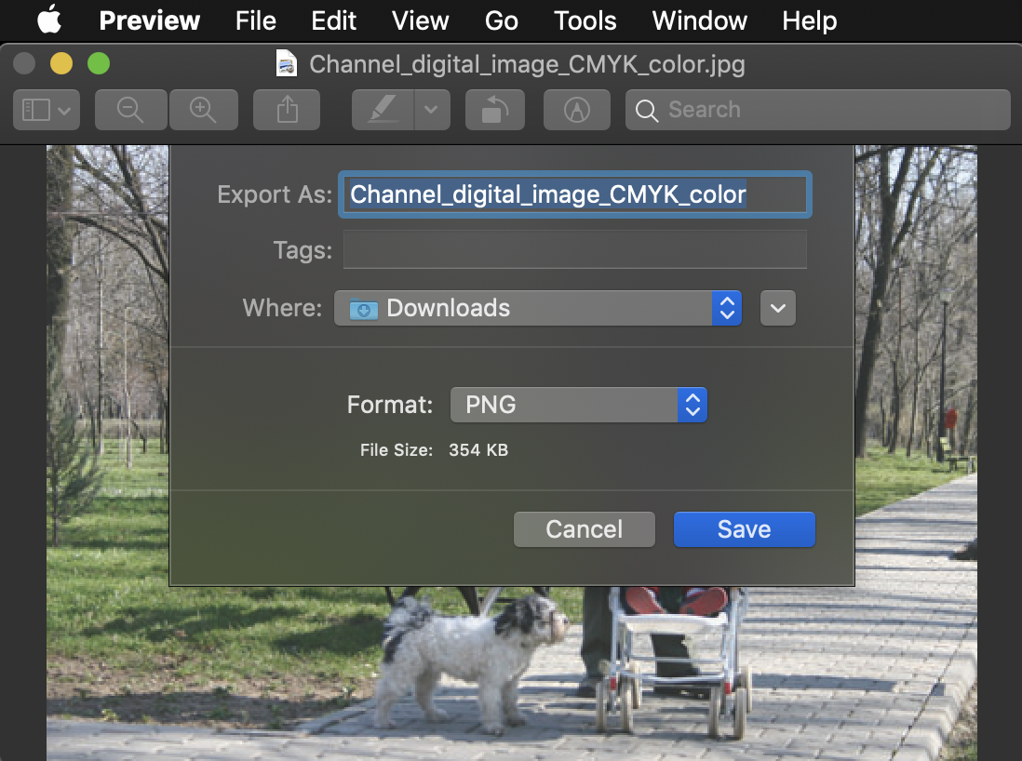Viewport: 1022px width, 761px height.
Task: Click the search magnifying glass icon
Action: tap(647, 110)
